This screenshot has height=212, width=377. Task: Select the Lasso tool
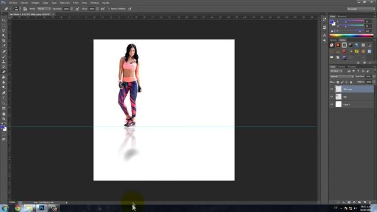point(4,31)
